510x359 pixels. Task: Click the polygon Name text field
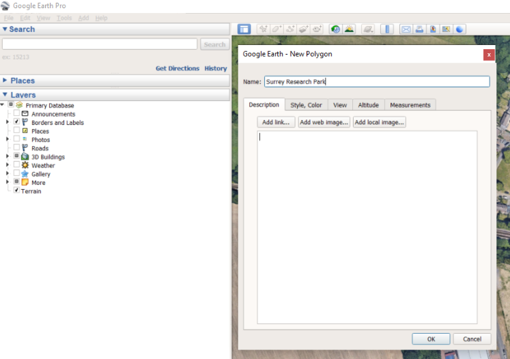click(x=377, y=82)
